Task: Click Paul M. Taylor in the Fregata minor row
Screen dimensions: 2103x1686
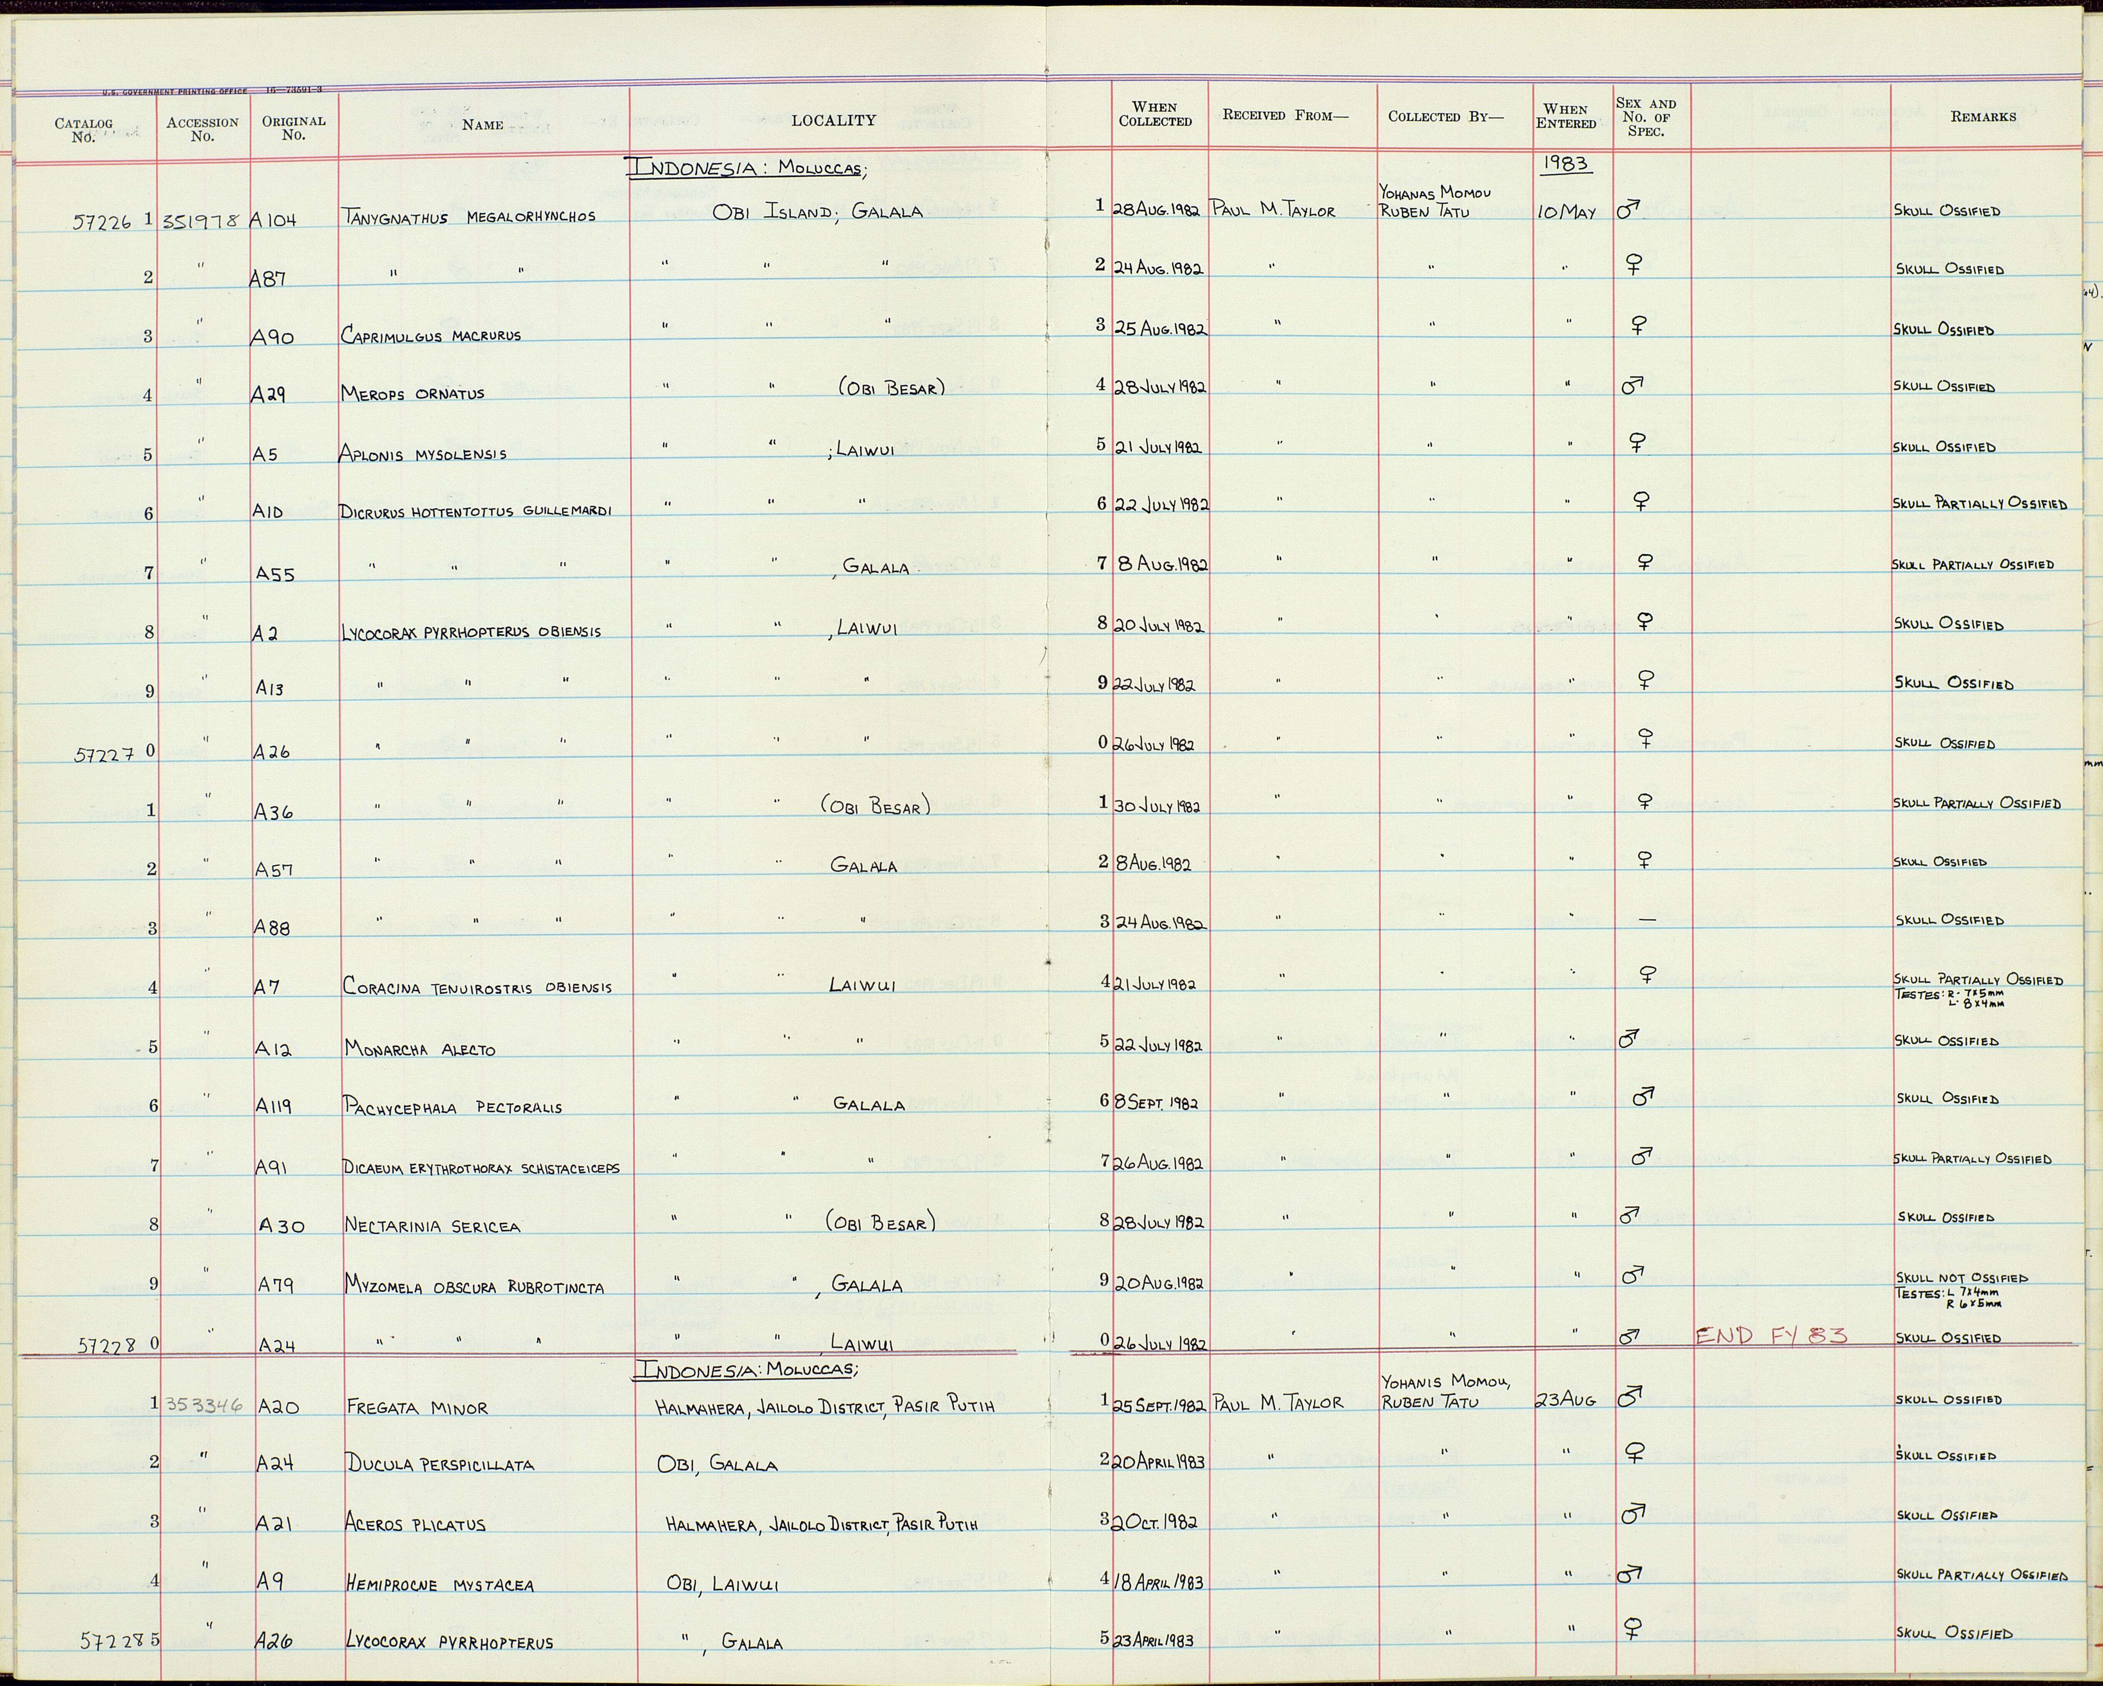Action: [1278, 1403]
